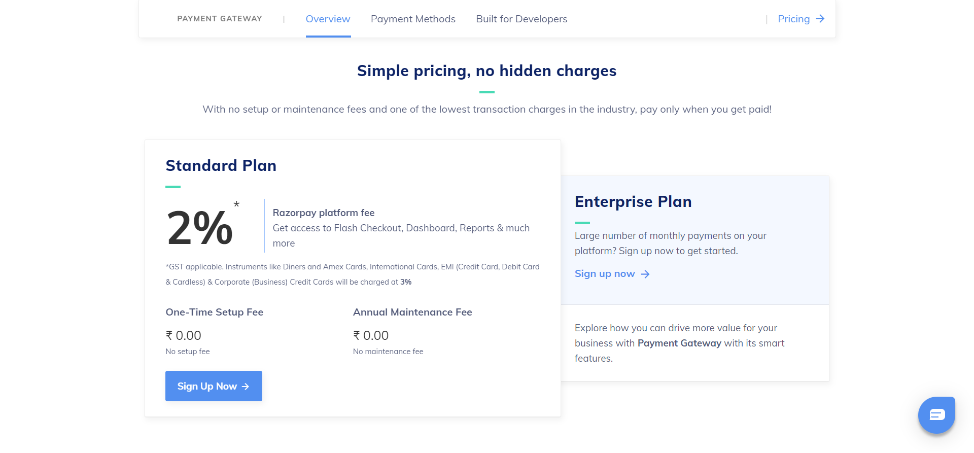Click the Annual Maintenance Fee label
The width and height of the screenshot is (974, 453).
412,312
